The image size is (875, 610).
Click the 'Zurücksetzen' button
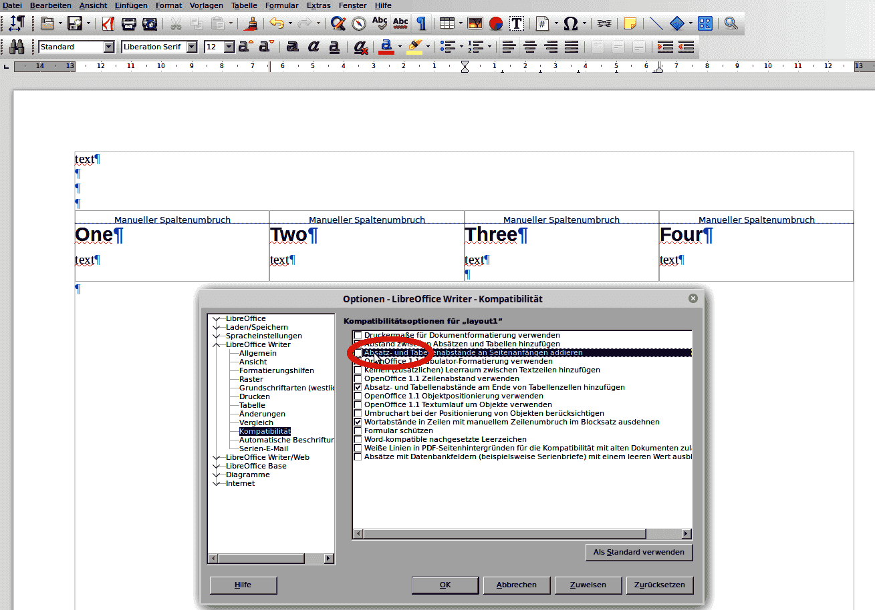click(660, 585)
